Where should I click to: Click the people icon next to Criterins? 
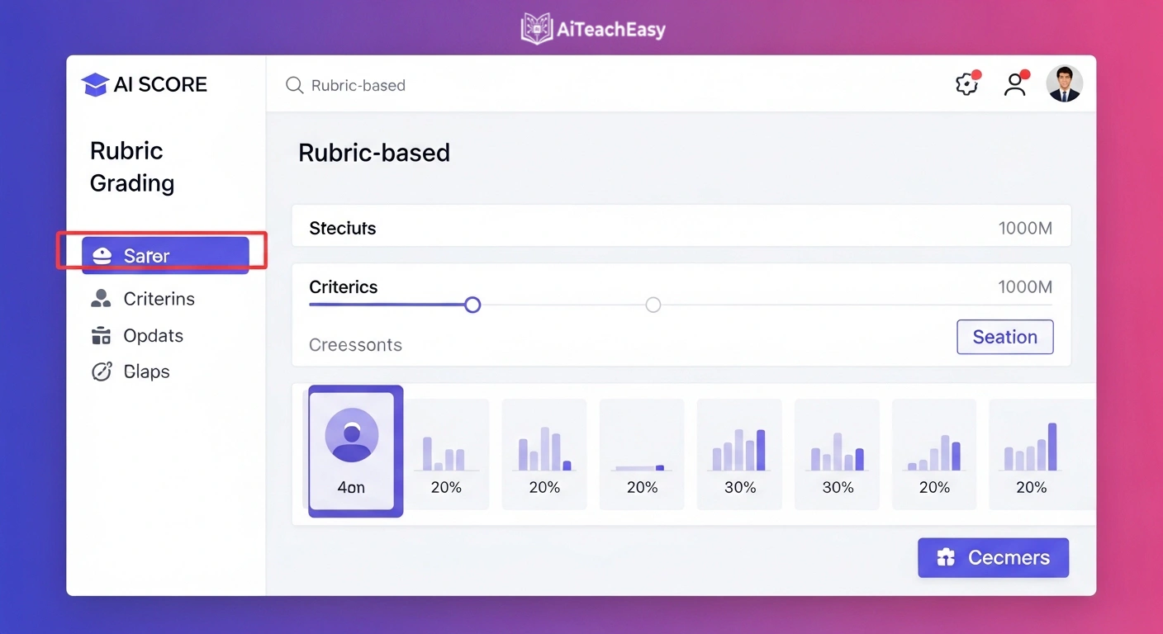pos(102,298)
